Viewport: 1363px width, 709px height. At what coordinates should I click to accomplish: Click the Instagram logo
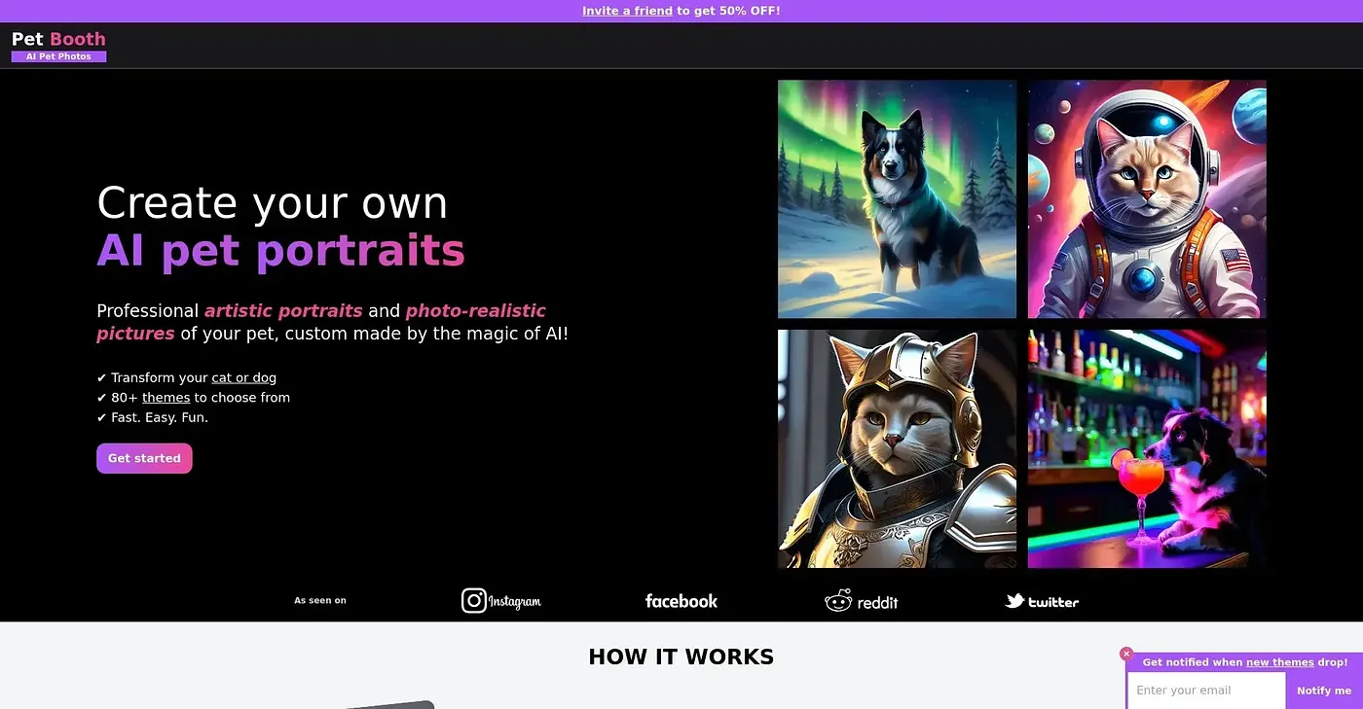(x=501, y=601)
